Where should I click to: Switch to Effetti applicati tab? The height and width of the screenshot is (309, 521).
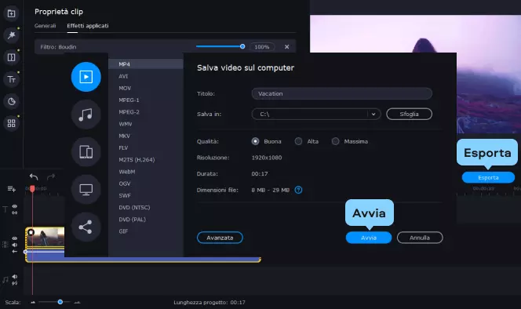pyautogui.click(x=88, y=26)
